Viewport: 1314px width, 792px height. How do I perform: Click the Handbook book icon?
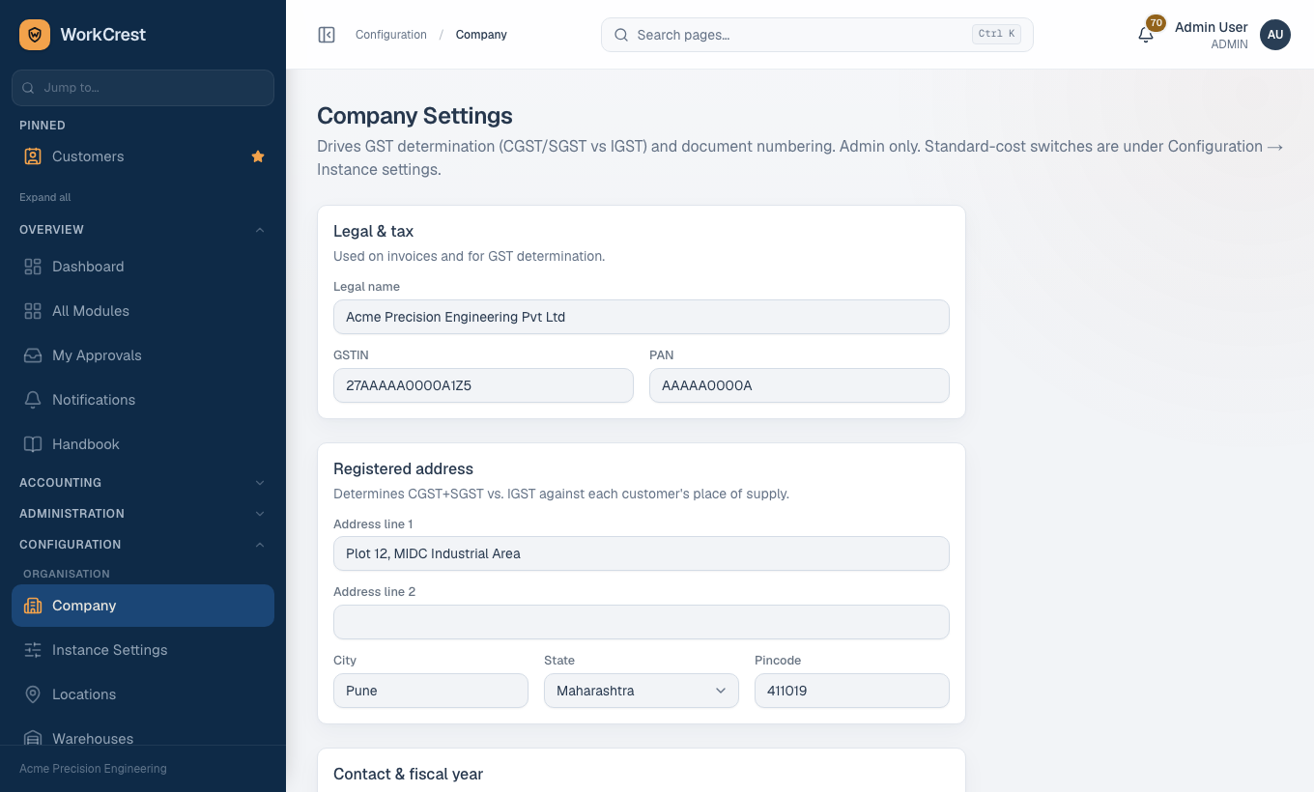(33, 444)
